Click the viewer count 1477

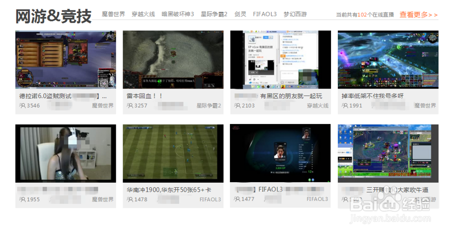tap(248, 199)
